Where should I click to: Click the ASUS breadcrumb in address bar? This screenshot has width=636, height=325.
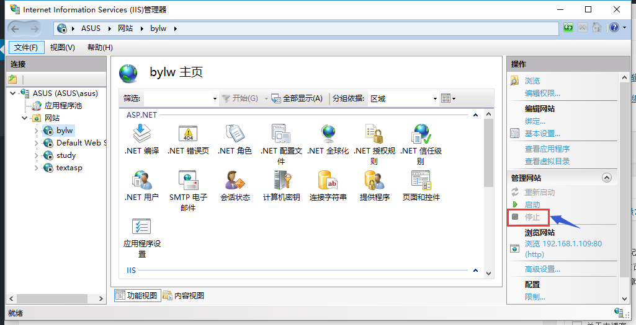pos(91,28)
